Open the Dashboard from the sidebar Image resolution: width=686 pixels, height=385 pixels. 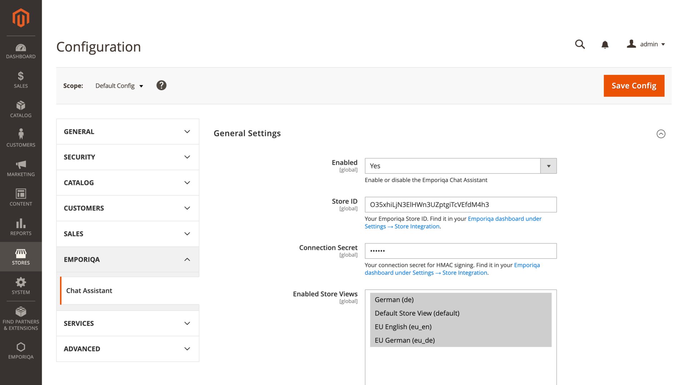coord(21,50)
